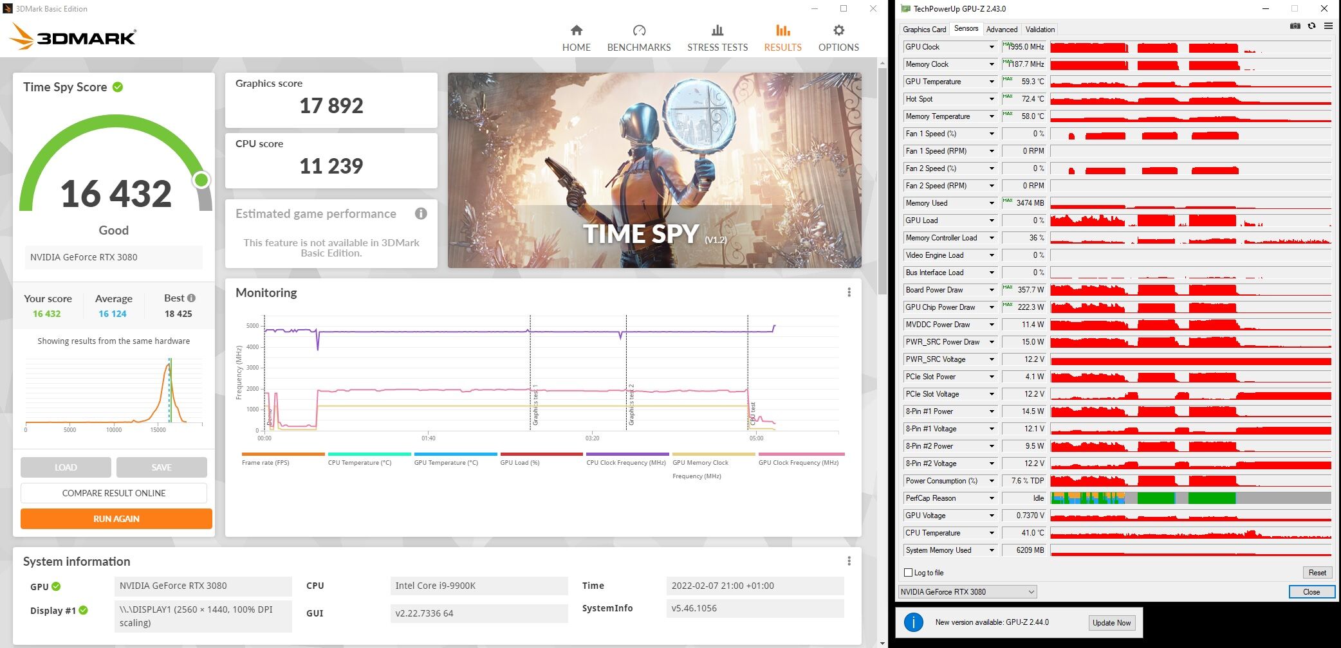The image size is (1341, 648).
Task: Click the green check beside Time Spy Score
Action: 118,87
